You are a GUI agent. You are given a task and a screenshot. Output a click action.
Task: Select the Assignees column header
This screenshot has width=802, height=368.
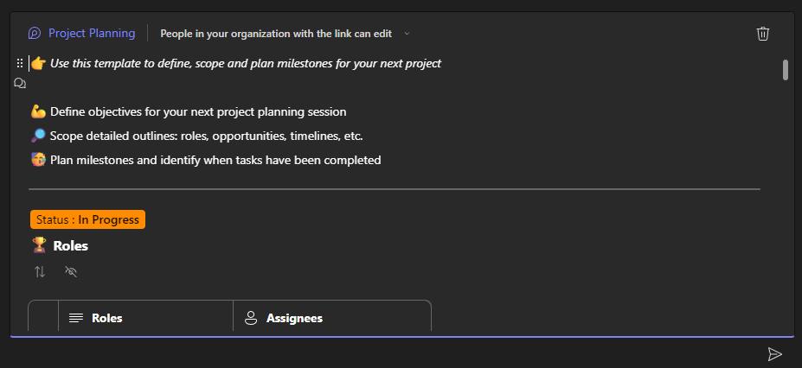click(x=332, y=318)
